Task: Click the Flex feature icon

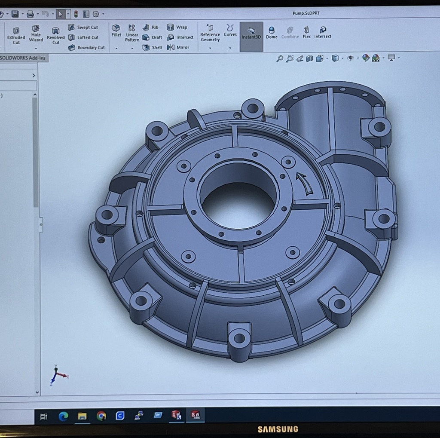Action: coord(306,33)
